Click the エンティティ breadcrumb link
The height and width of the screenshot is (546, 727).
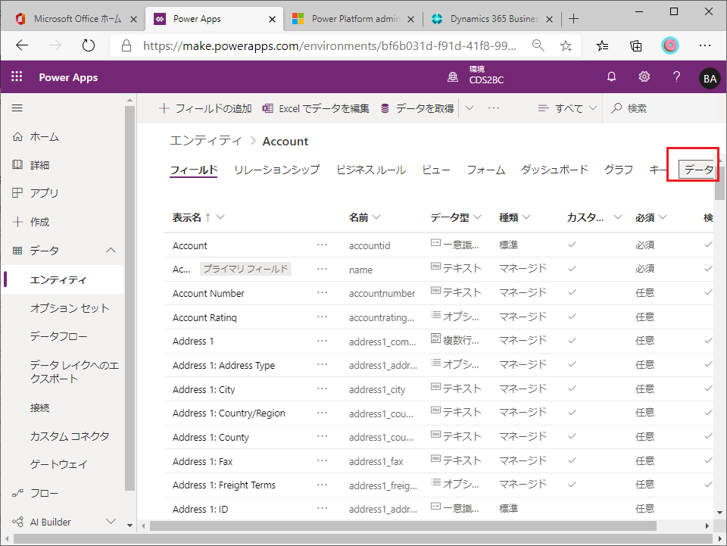coord(206,141)
